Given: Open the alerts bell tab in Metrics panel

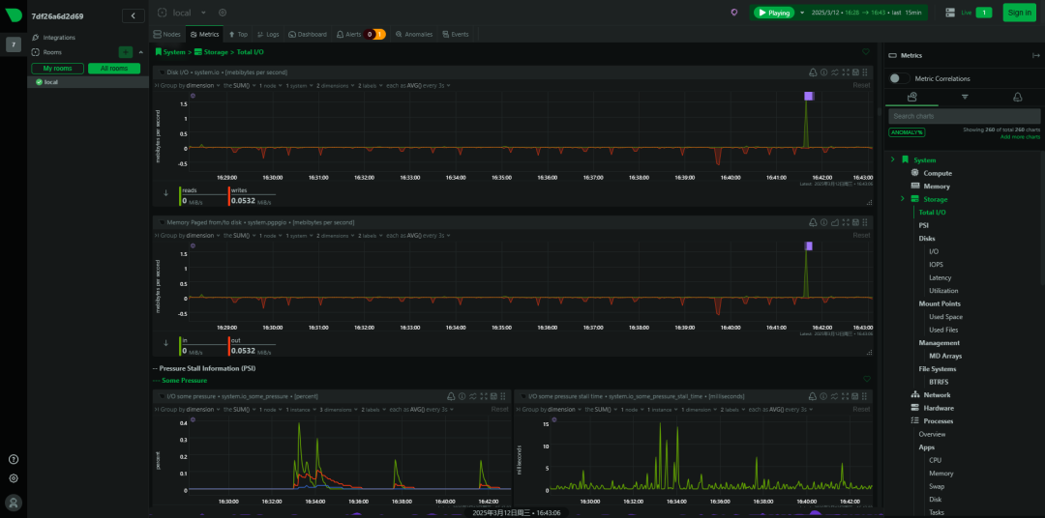Looking at the screenshot, I should pyautogui.click(x=1017, y=98).
